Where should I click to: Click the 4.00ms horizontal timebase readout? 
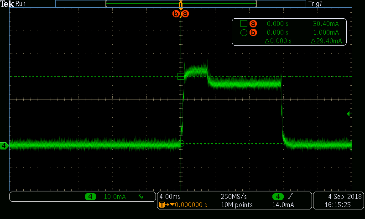(x=169, y=197)
